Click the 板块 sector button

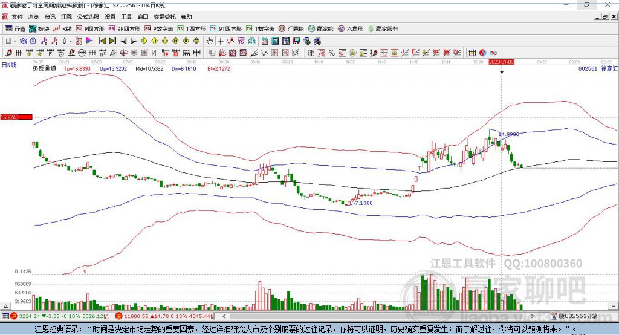(39, 28)
